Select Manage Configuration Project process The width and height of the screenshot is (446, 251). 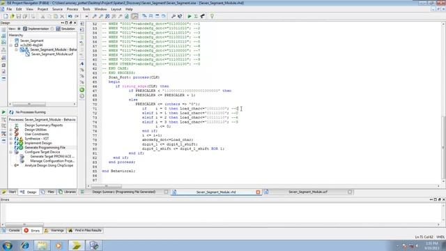coord(52,161)
